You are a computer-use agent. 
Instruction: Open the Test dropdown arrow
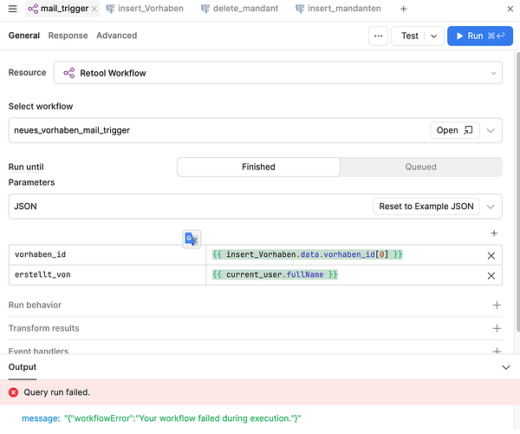[433, 36]
